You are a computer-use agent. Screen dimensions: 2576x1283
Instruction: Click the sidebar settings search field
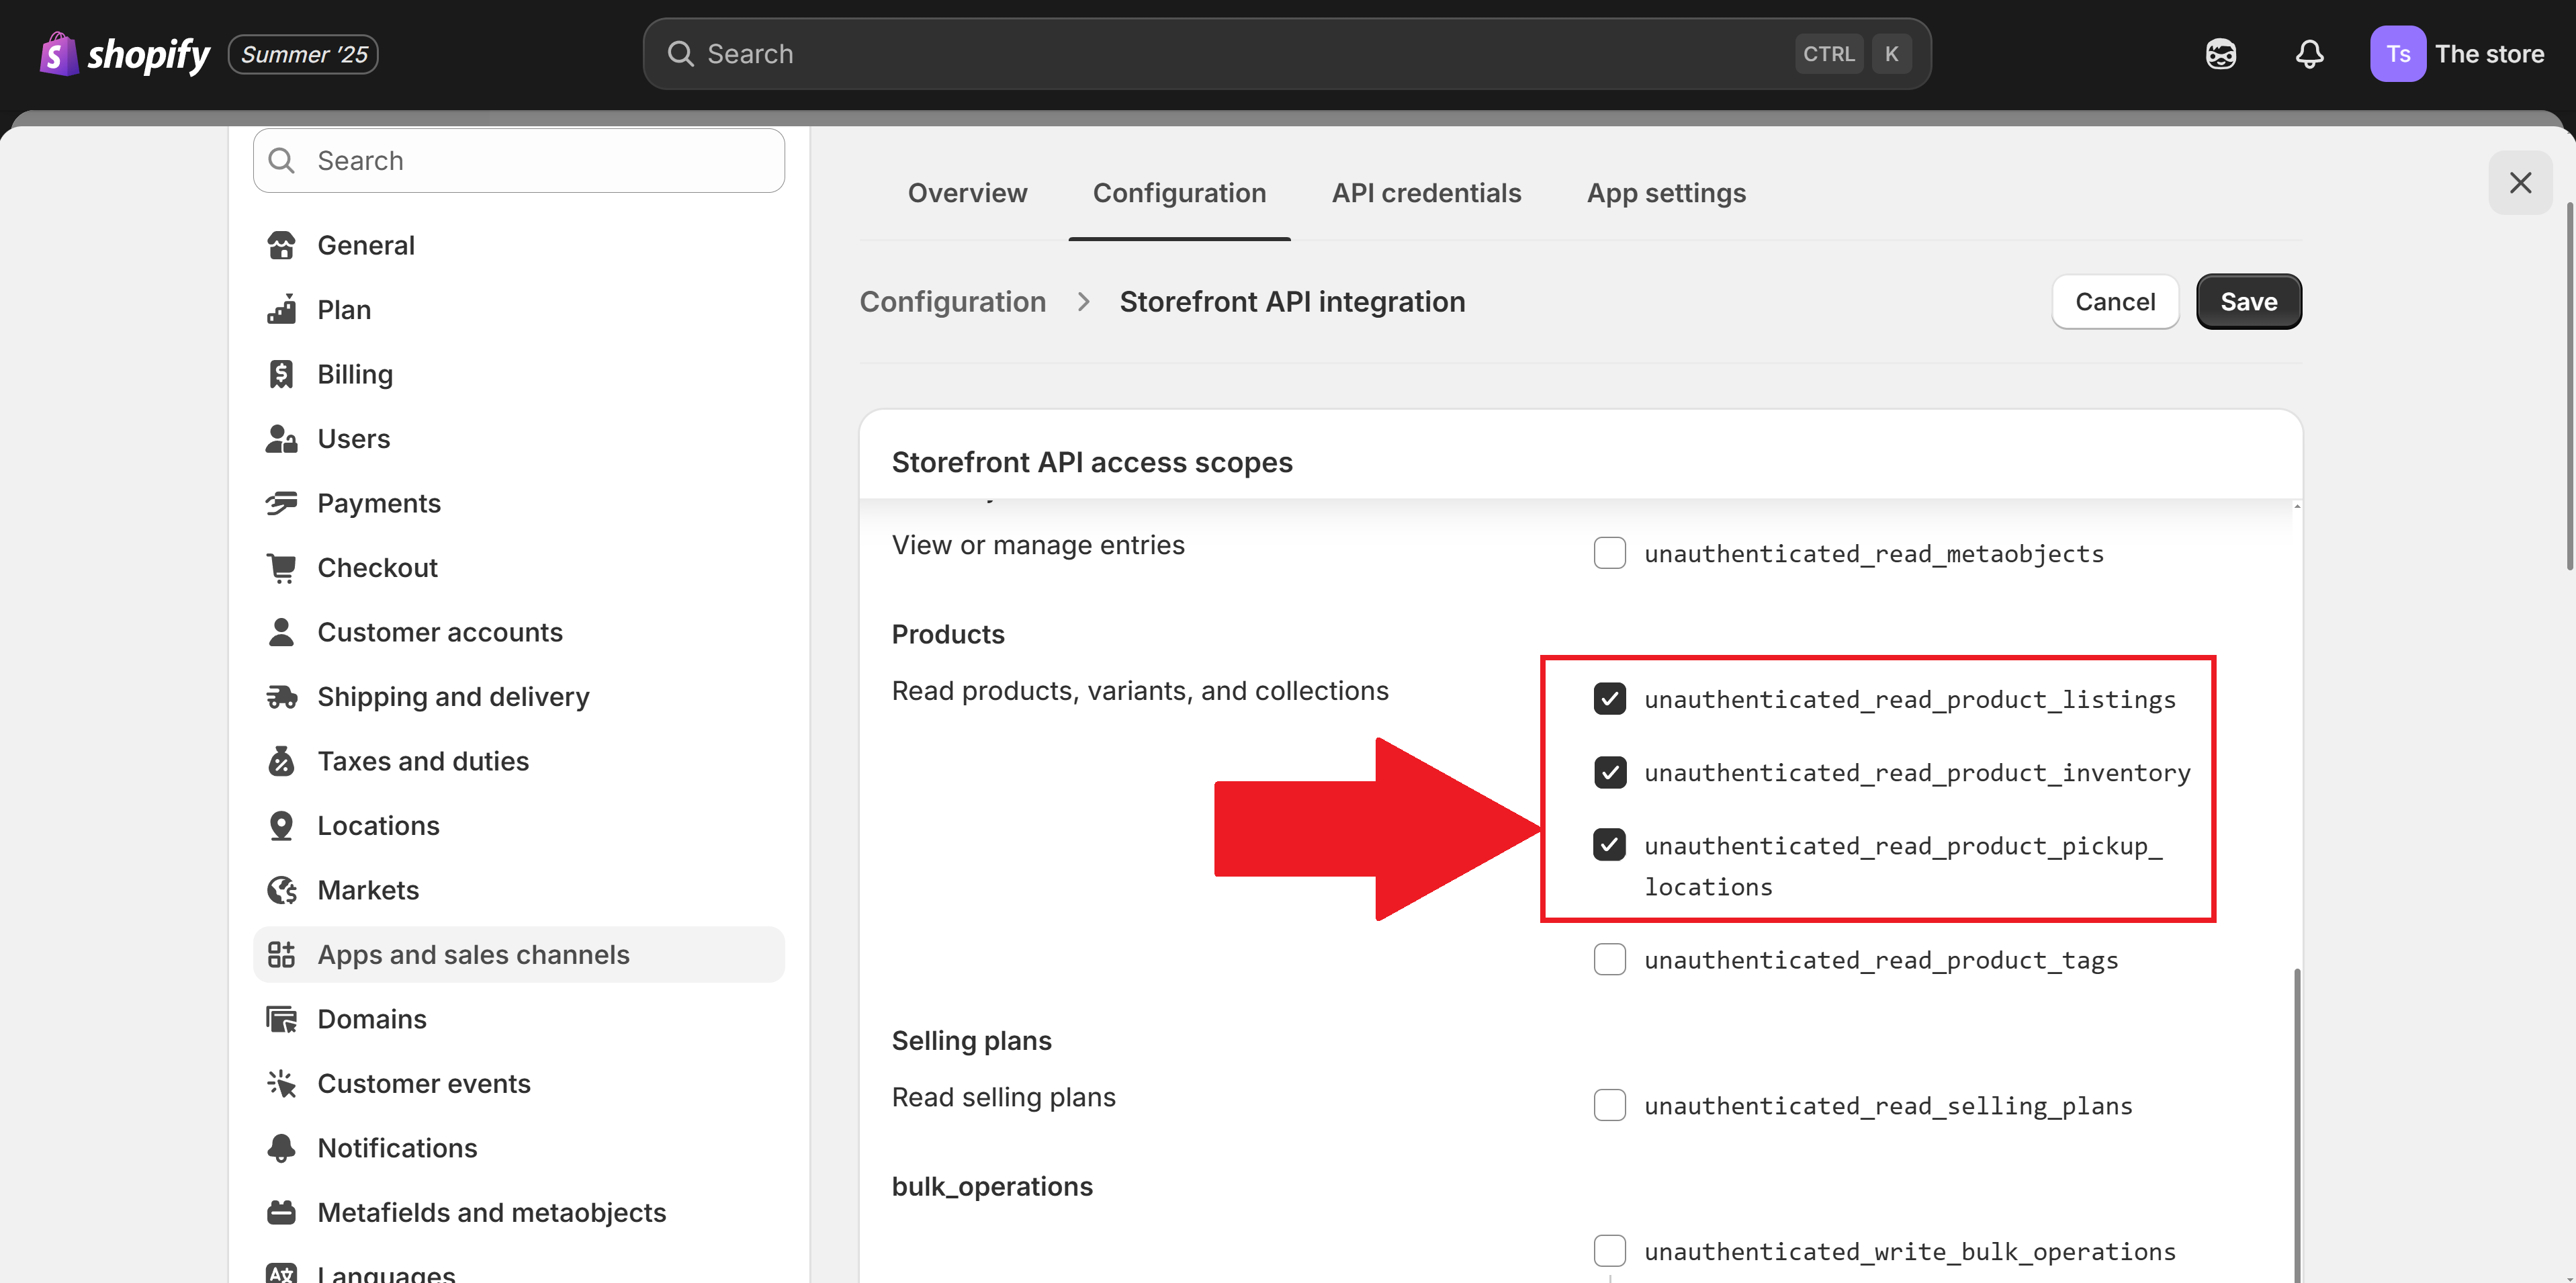click(518, 160)
